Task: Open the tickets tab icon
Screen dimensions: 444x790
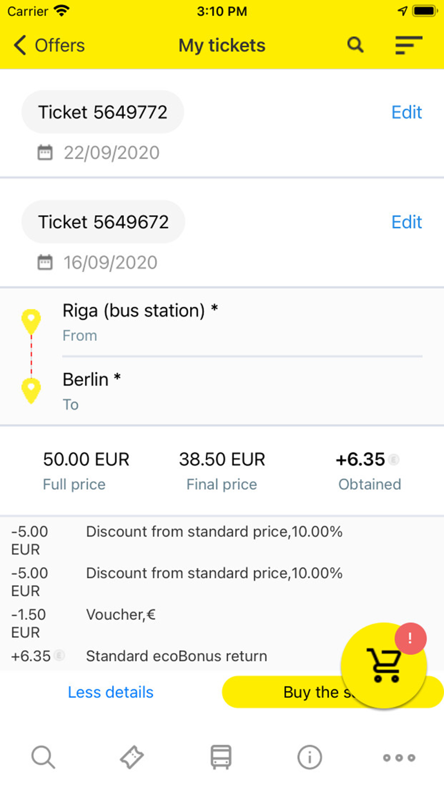Action: 132,757
